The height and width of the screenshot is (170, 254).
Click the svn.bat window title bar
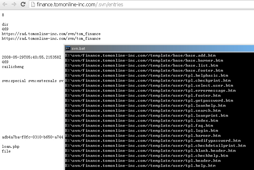(x=159, y=48)
